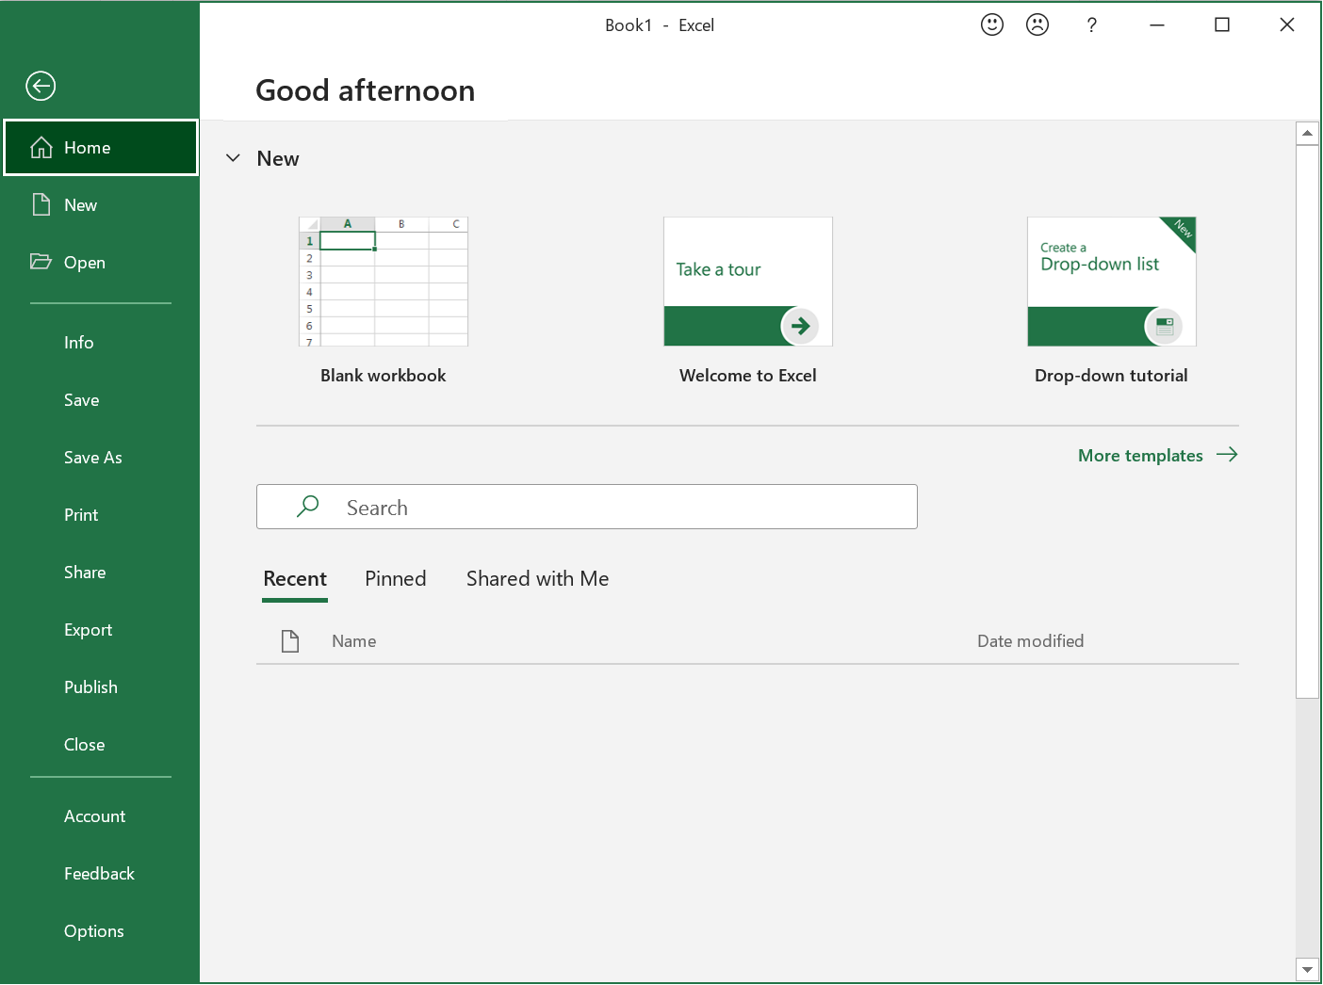Viewport: 1323px width, 985px height.
Task: Sort files by the Name column header
Action: [354, 641]
